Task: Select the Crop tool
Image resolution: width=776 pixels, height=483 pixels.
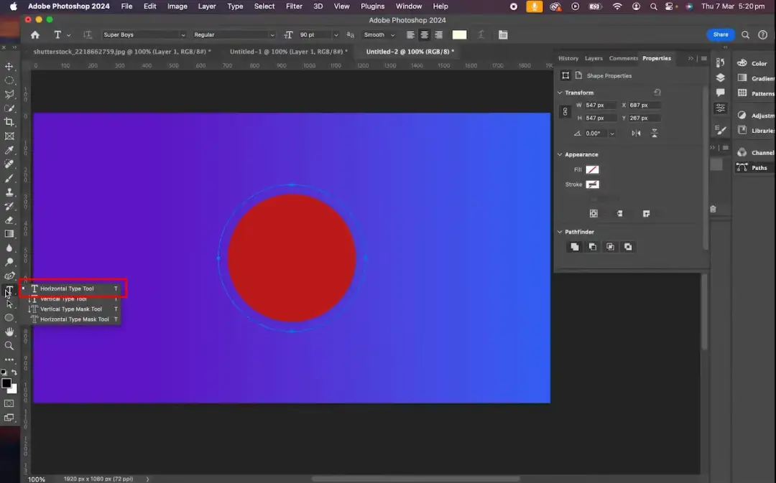Action: [9, 122]
